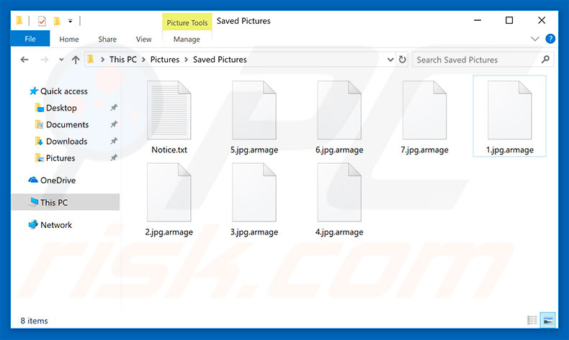Expand the chevron after This PC
The image size is (569, 340).
click(x=144, y=60)
